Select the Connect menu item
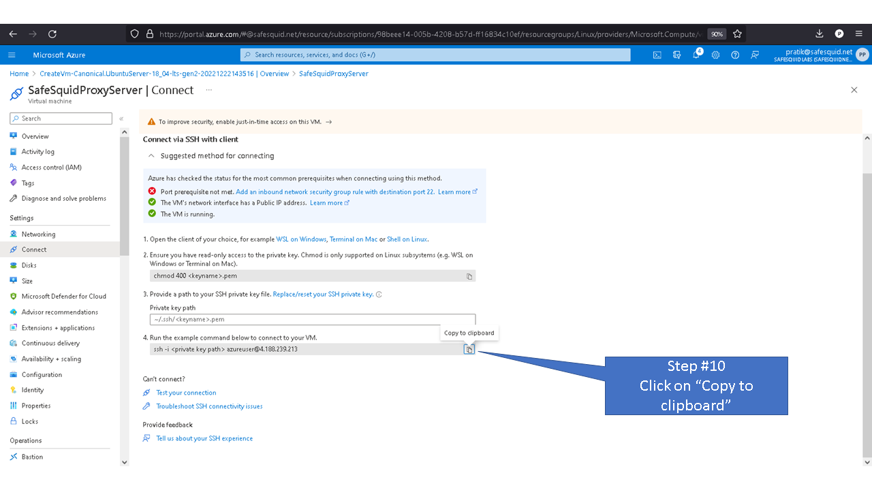Screen dimensions: 872x490 34,250
